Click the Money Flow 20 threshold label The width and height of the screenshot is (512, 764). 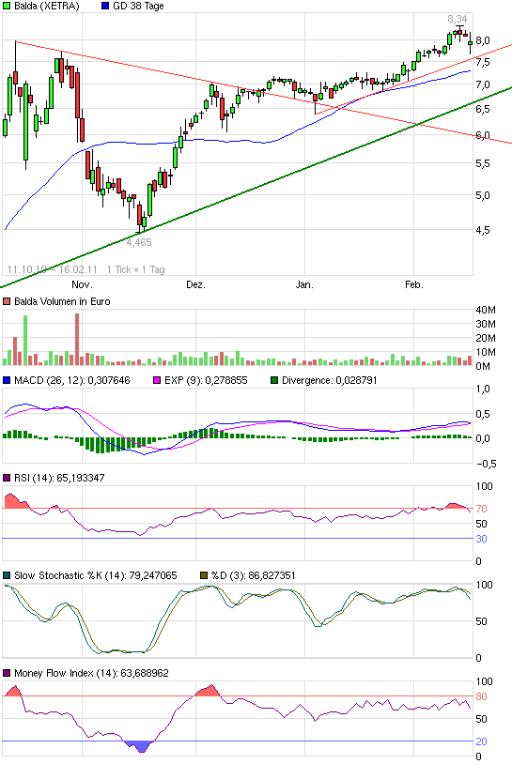(x=481, y=741)
